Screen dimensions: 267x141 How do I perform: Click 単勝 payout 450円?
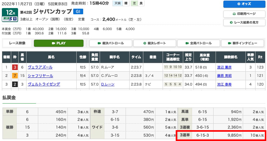click(x=61, y=112)
